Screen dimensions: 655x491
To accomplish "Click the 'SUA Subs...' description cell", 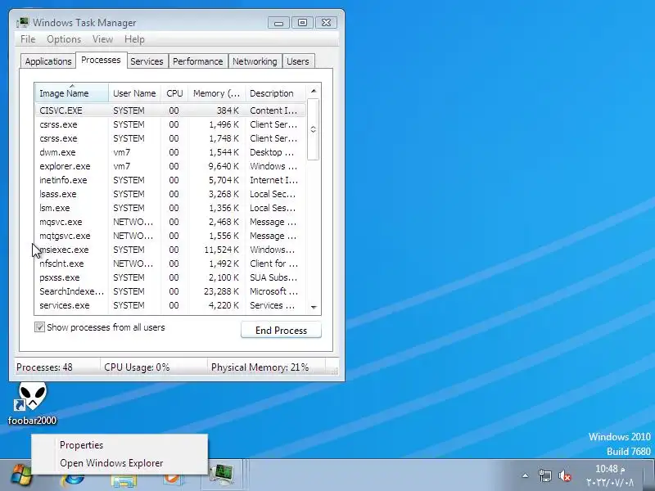I will (273, 277).
